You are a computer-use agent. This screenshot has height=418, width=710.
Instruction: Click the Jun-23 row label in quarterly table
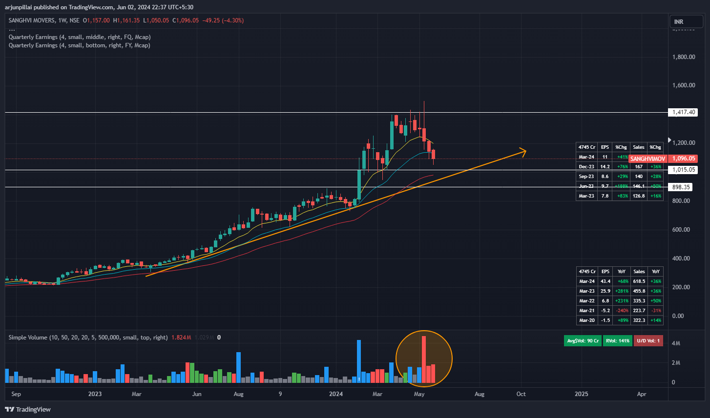(586, 186)
